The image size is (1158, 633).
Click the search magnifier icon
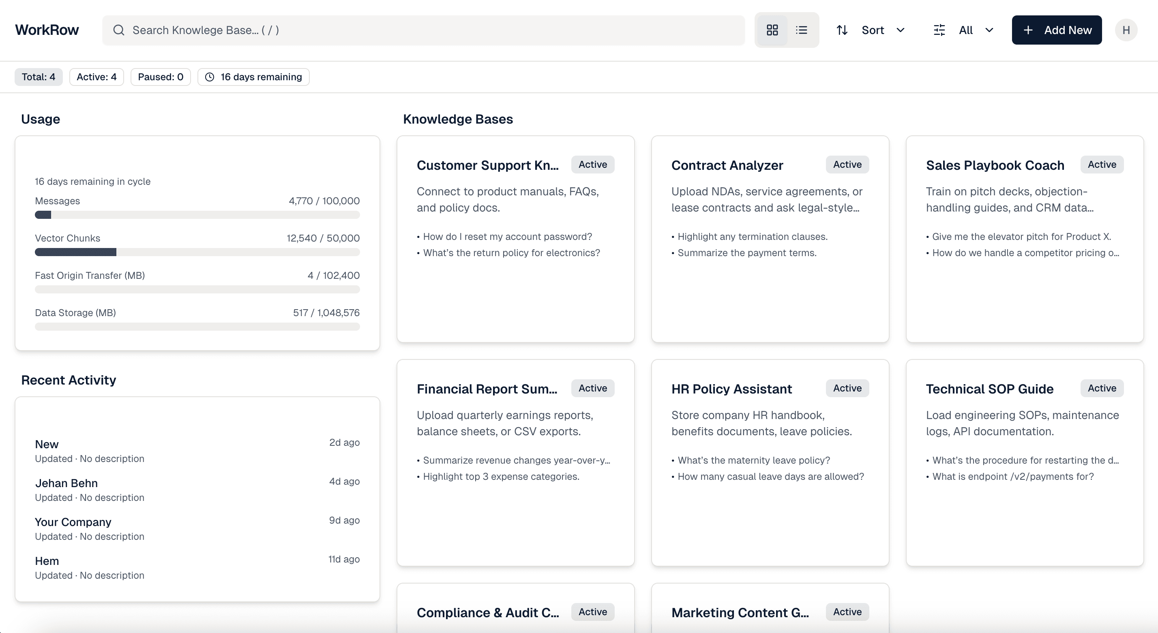coord(119,30)
